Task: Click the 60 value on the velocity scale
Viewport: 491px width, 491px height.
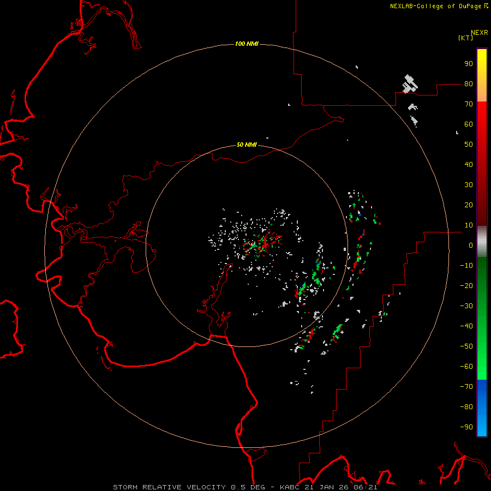Action: (469, 124)
